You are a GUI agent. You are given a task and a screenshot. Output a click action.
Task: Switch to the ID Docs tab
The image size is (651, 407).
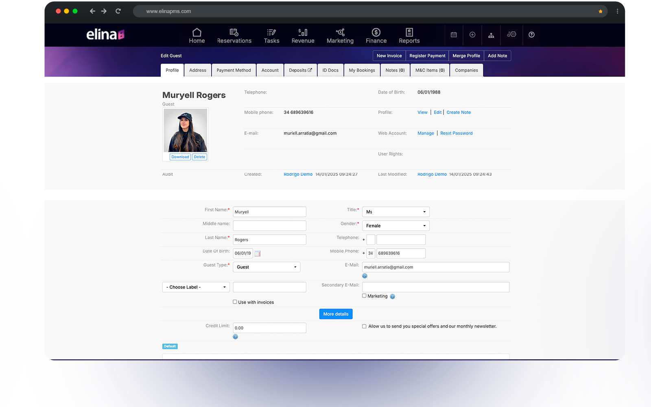[x=330, y=70]
